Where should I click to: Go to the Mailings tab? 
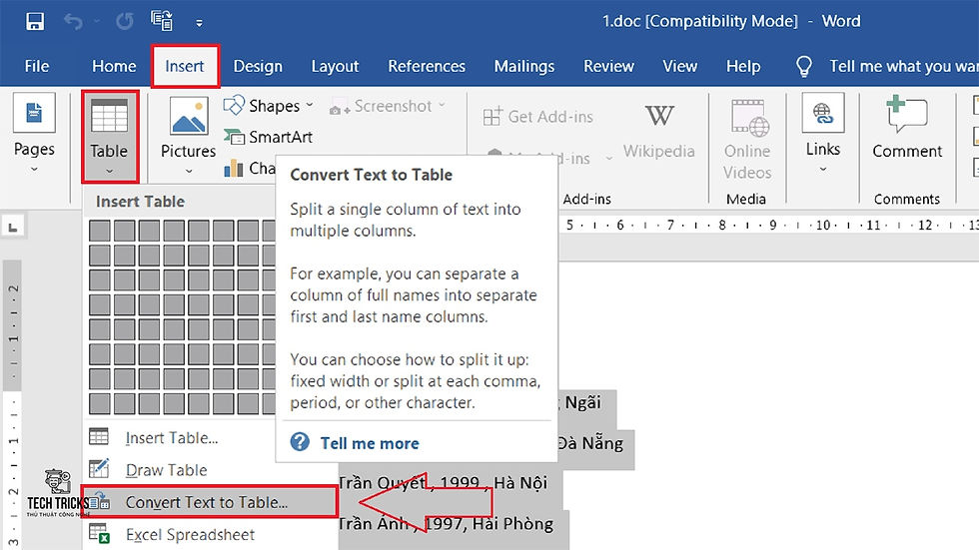point(523,66)
